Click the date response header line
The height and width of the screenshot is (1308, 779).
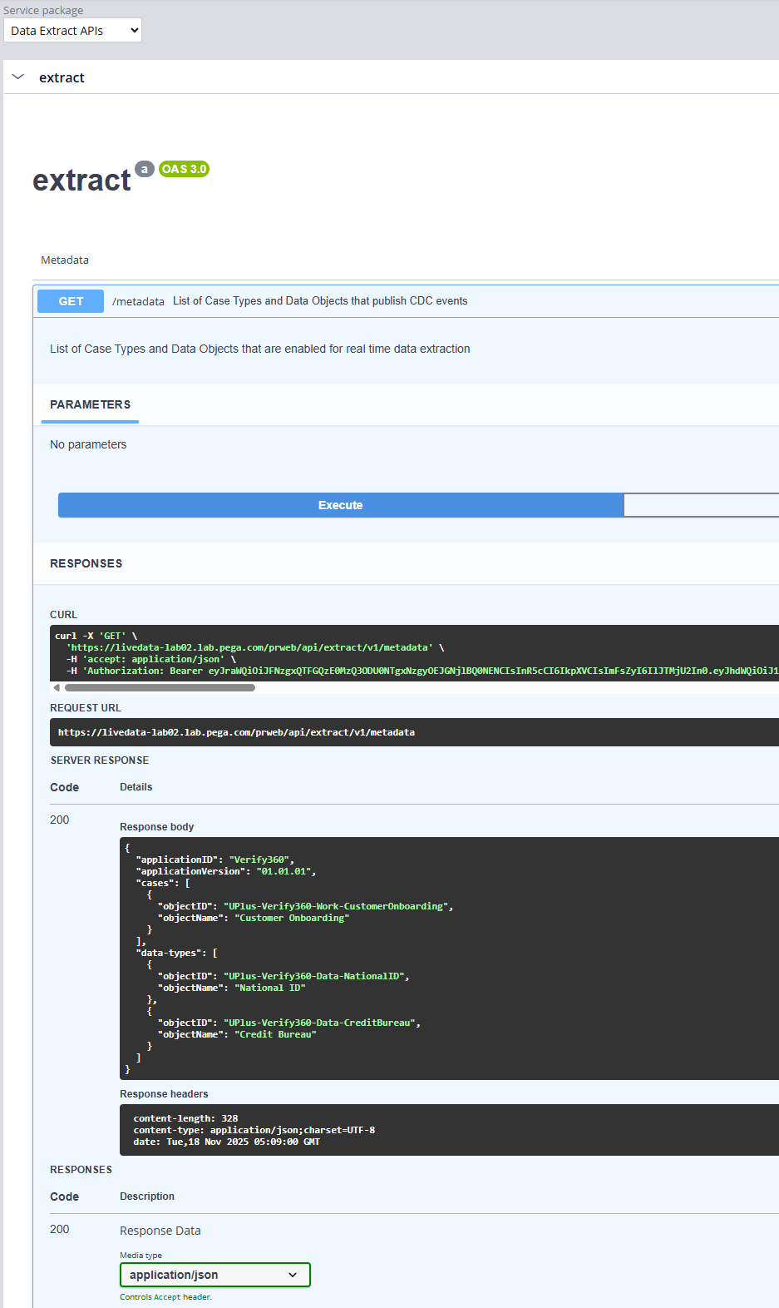(x=226, y=1142)
